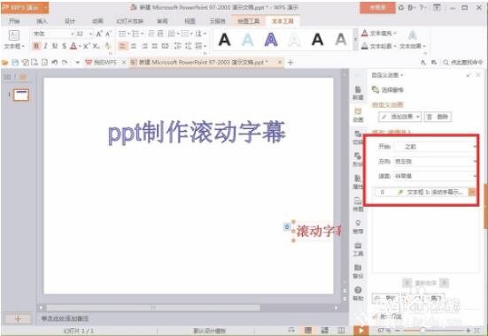Click the zoom in plus button
Viewport: 488px width, 336px height.
(468, 331)
